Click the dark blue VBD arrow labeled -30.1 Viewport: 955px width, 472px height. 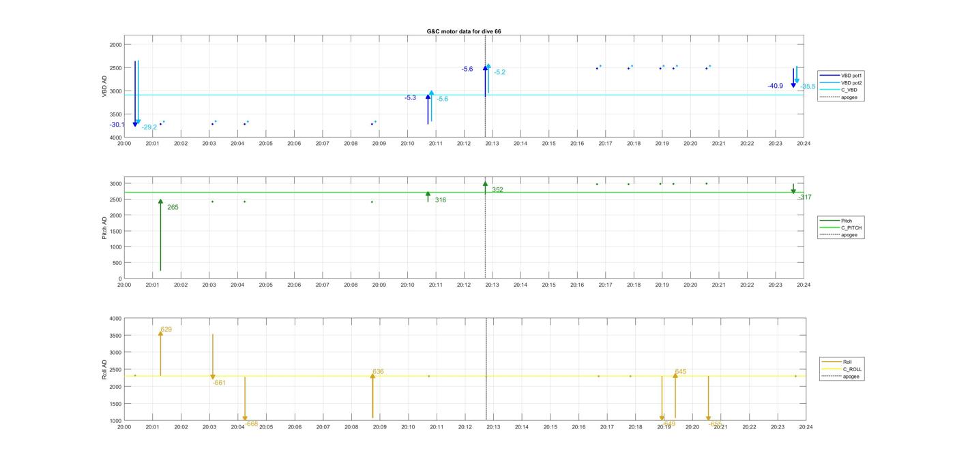135,94
